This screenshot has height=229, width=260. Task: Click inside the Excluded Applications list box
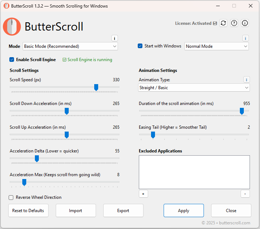click(x=194, y=172)
